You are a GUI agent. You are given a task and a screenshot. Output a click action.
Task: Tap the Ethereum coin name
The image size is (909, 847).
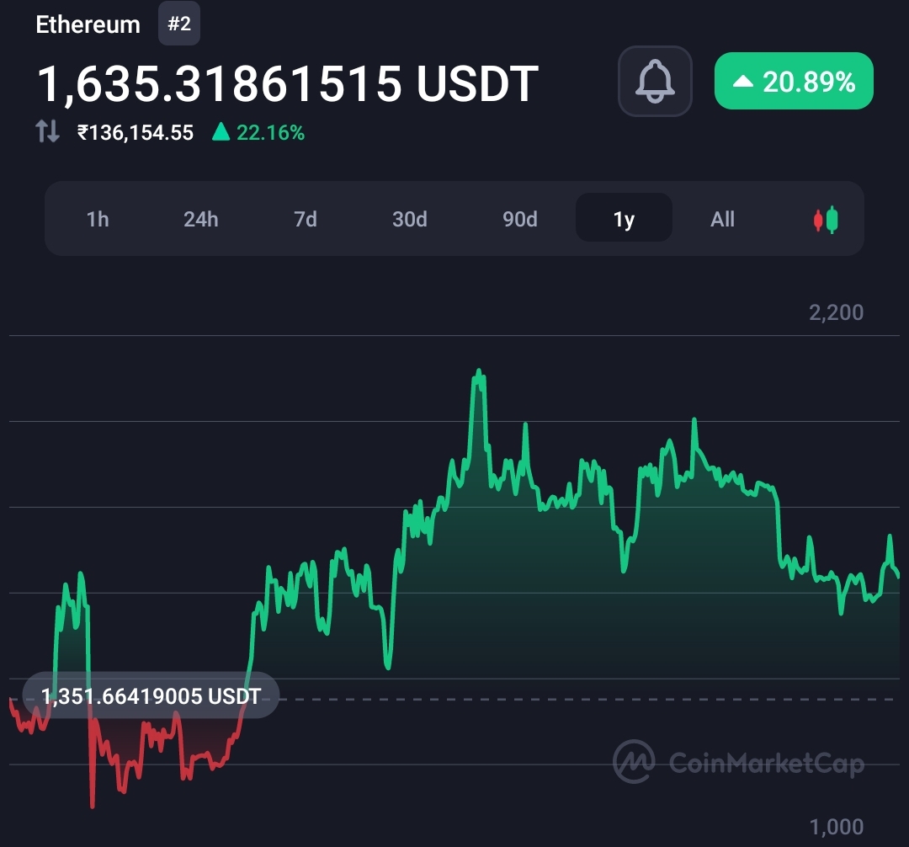click(x=88, y=25)
